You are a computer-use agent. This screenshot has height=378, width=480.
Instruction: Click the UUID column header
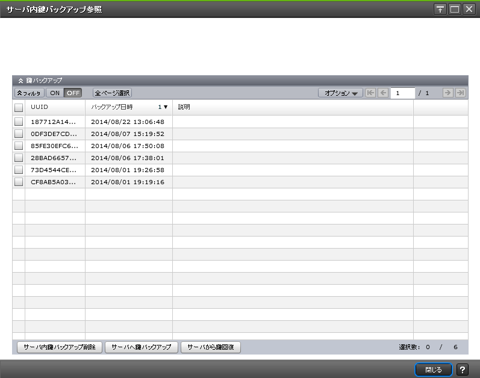(x=55, y=107)
